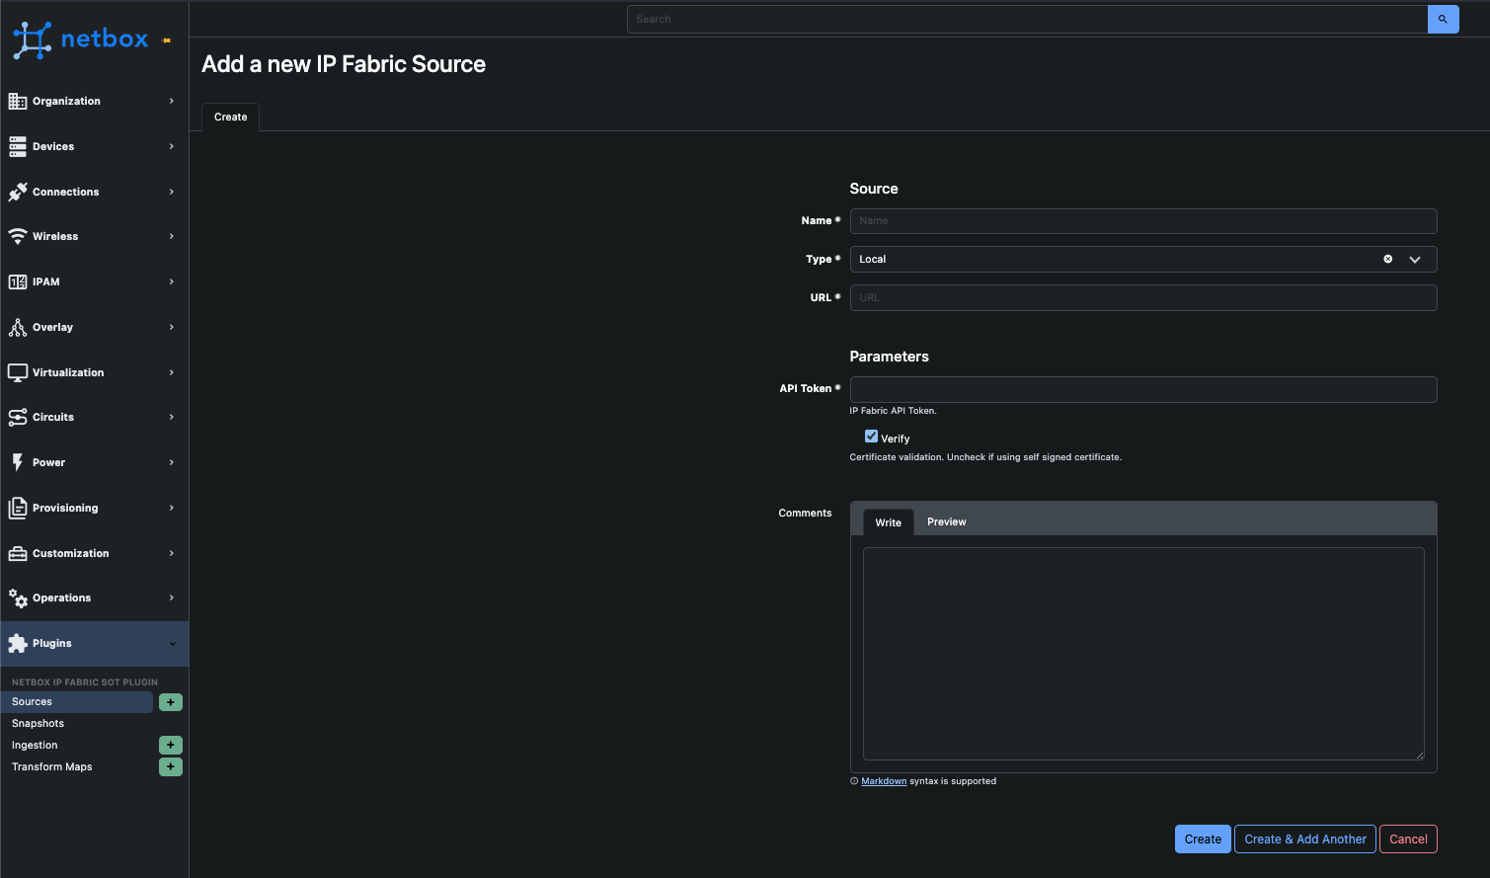This screenshot has width=1490, height=878.
Task: Expand the Power menu chevron
Action: [x=172, y=462]
